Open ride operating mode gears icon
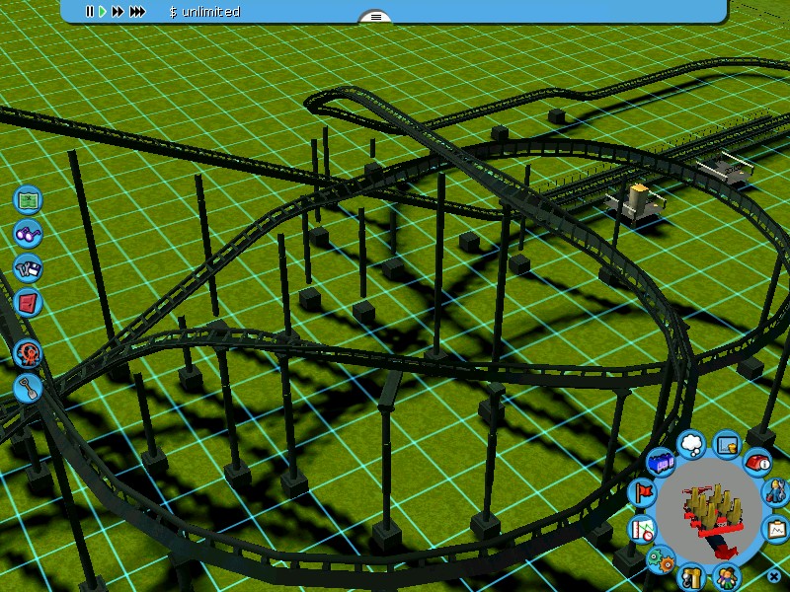This screenshot has height=592, width=790. pos(661,559)
